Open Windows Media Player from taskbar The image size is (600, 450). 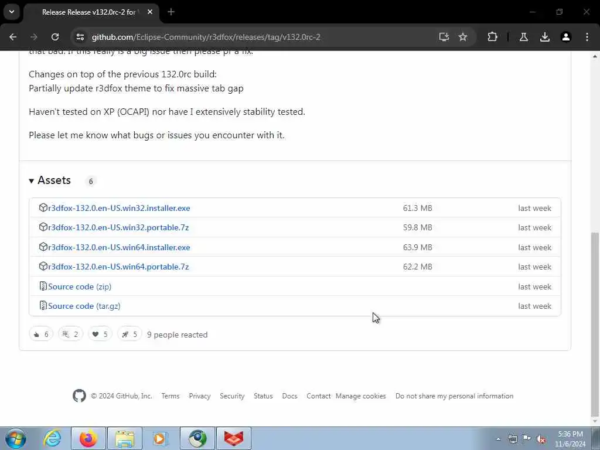click(x=160, y=438)
